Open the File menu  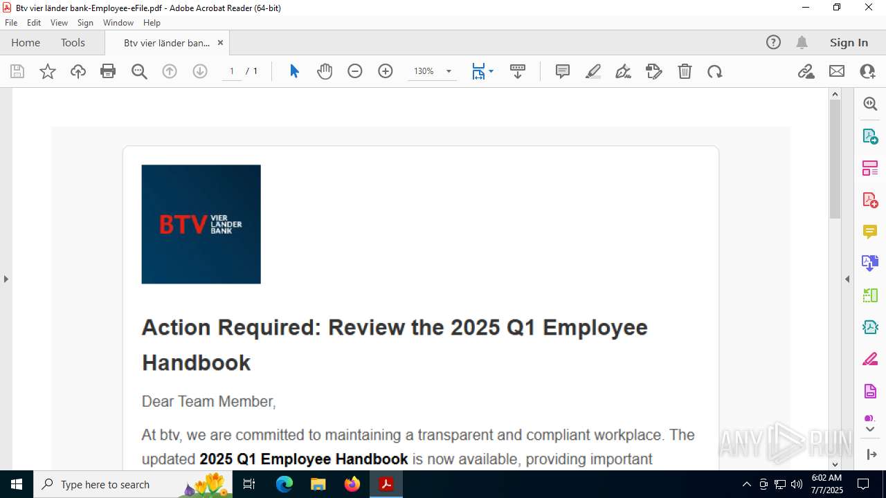click(11, 23)
